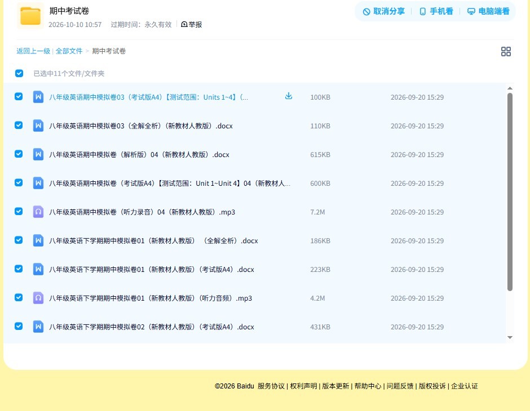Viewport: 530px width, 411px height.
Task: Uncheck 下学期模拟卷01（全解全析）checkbox
Action: [19, 240]
